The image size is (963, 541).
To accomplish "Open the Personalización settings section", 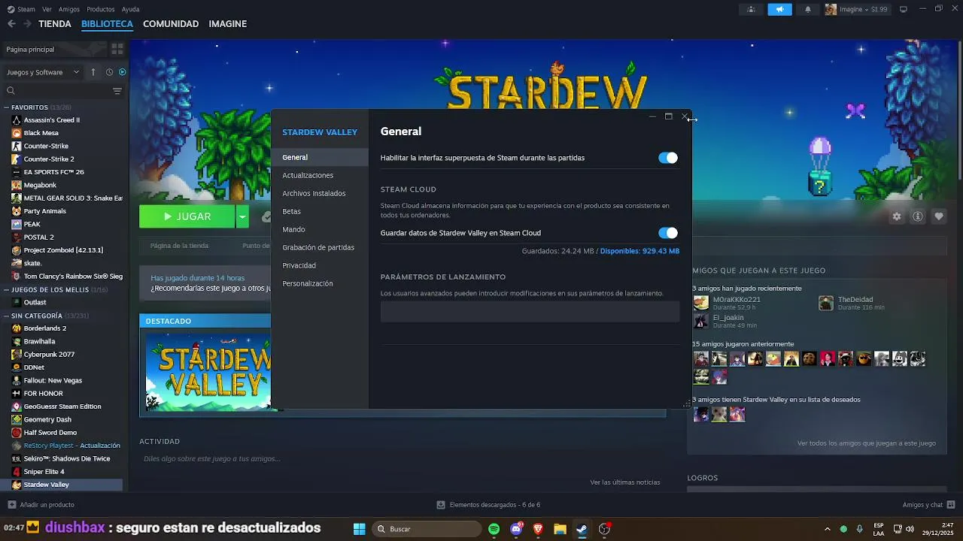I will 320,284.
